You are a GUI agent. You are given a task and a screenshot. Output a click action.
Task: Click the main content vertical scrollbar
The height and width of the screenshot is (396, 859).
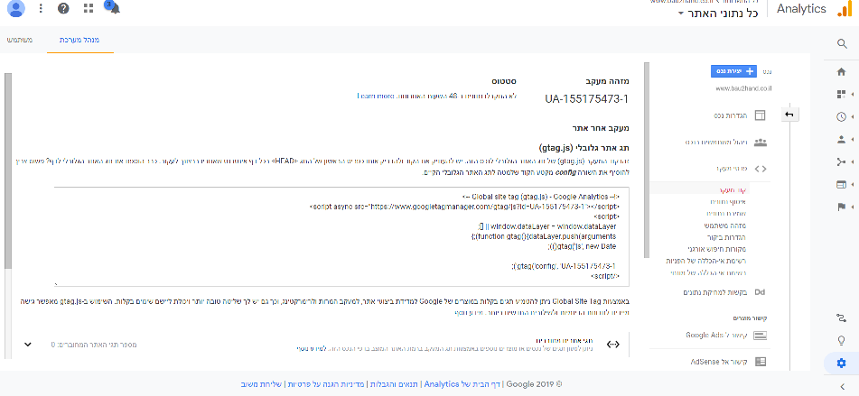[7, 170]
